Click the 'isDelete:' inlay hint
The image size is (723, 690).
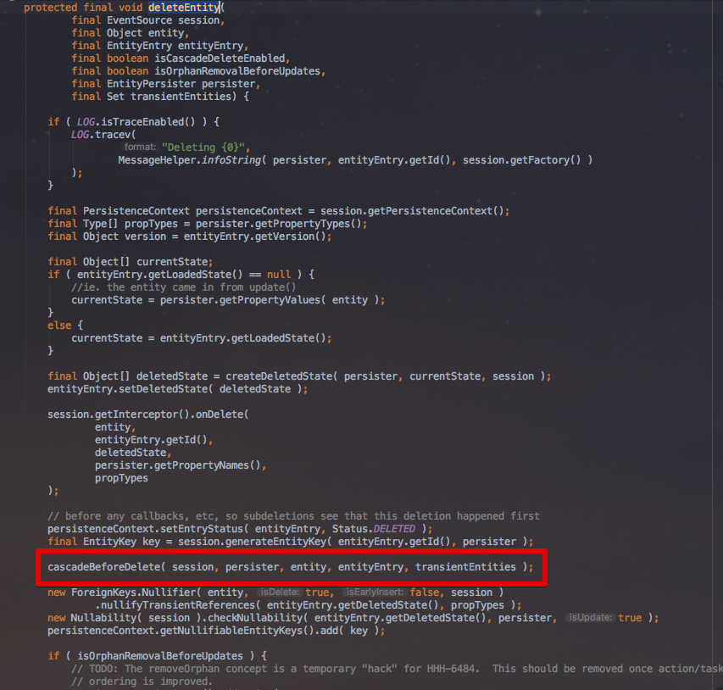pos(280,593)
